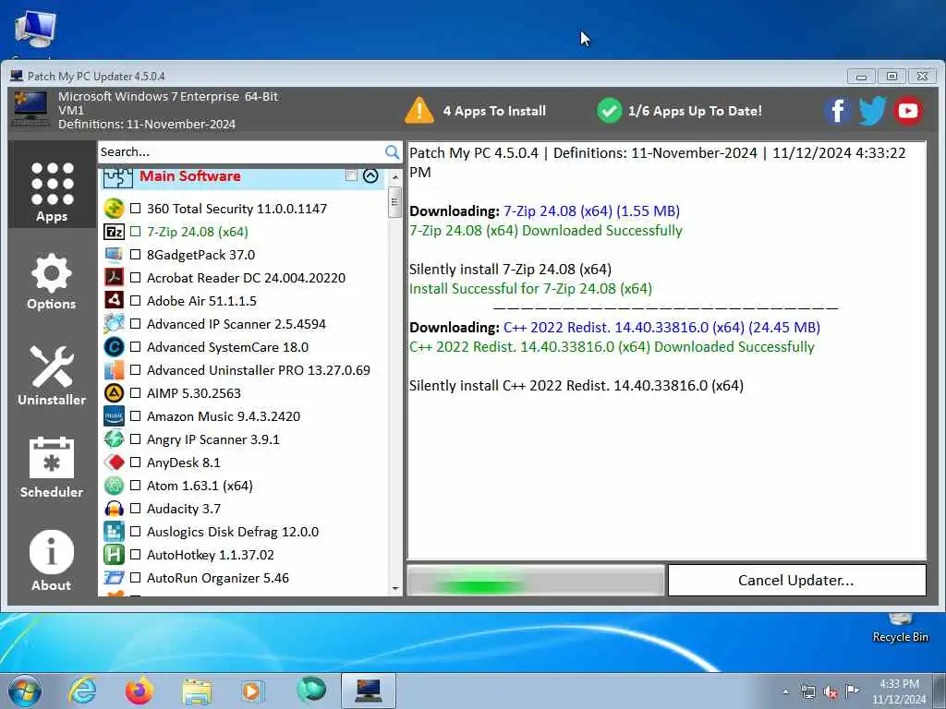Click the computer icon in the header
The image size is (946, 709).
(x=30, y=109)
